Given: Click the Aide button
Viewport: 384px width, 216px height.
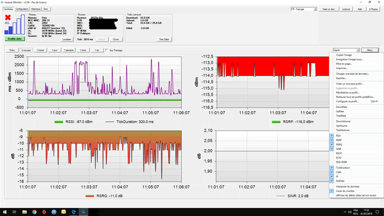Looking at the screenshot, I should pos(360,9).
